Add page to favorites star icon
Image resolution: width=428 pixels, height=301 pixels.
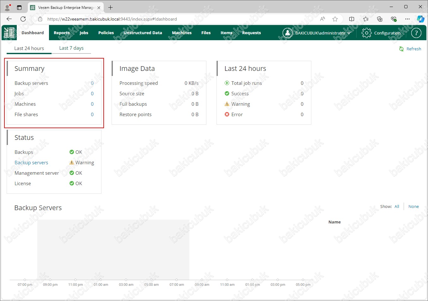(335, 19)
